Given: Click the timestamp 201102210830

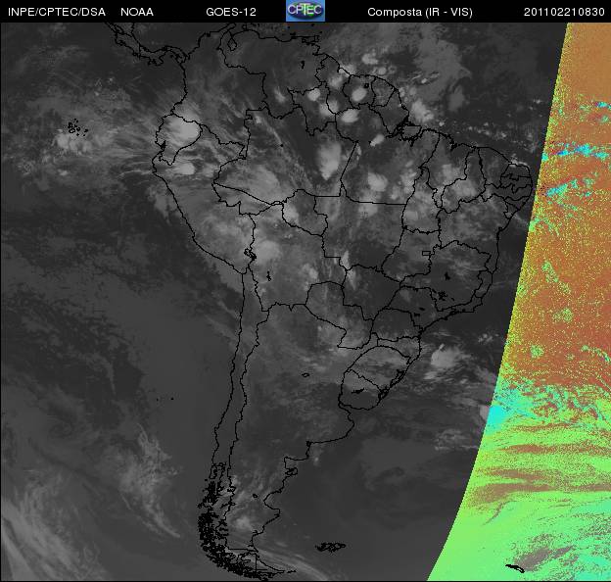Looking at the screenshot, I should click(564, 12).
